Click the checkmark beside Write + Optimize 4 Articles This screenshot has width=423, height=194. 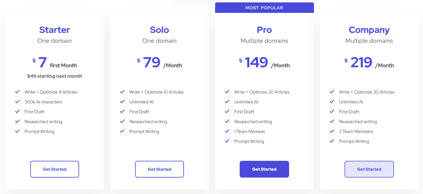[x=17, y=92]
